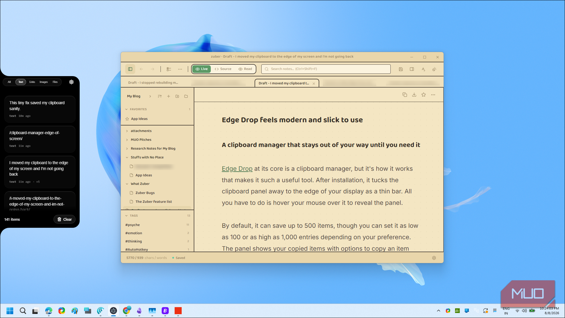Select the Links filter in Edge Drop panel
This screenshot has width=565, height=318.
pos(32,82)
